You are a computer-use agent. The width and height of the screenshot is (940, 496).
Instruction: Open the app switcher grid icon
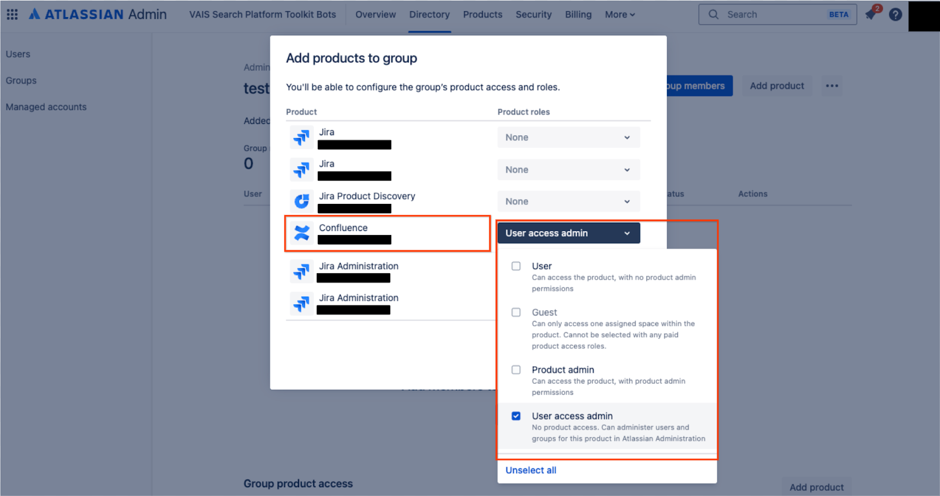12,14
